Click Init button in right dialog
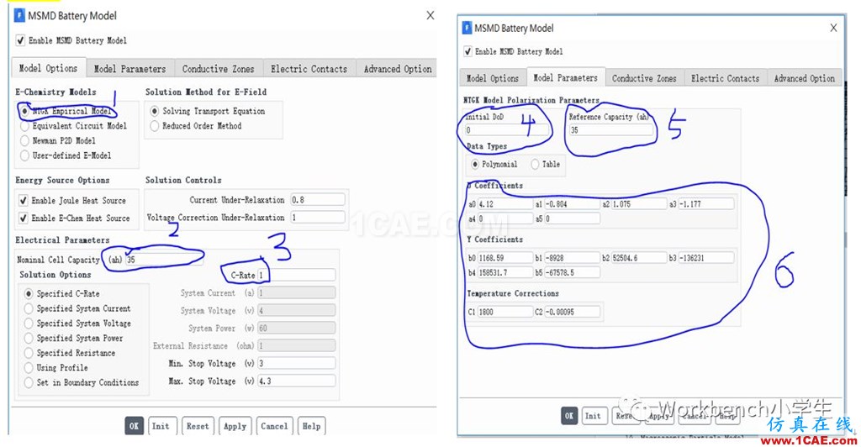 [593, 416]
